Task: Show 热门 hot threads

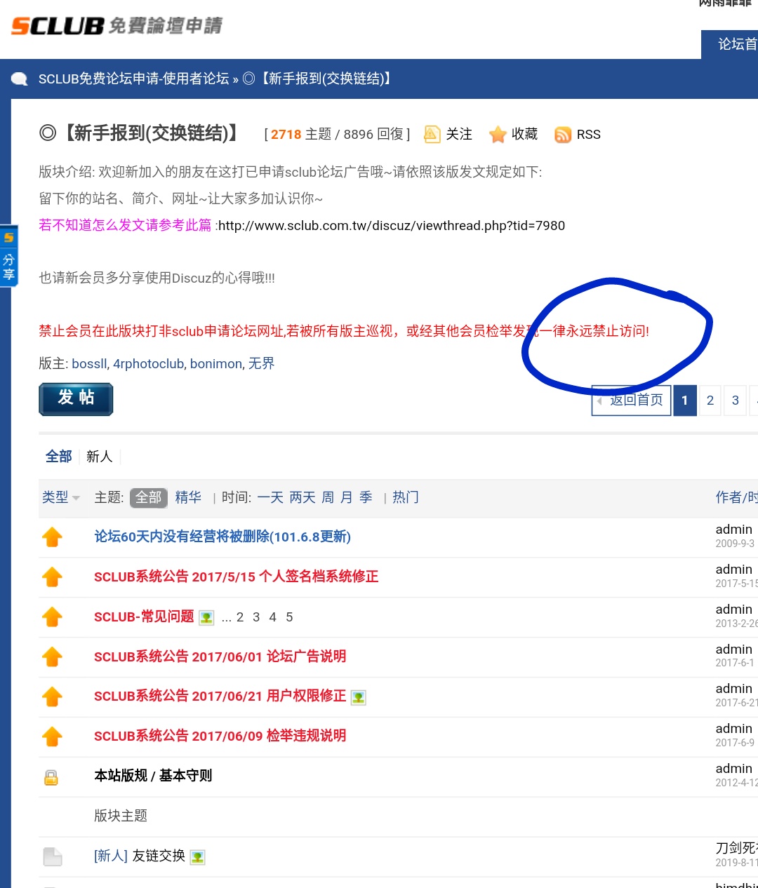Action: (x=406, y=497)
